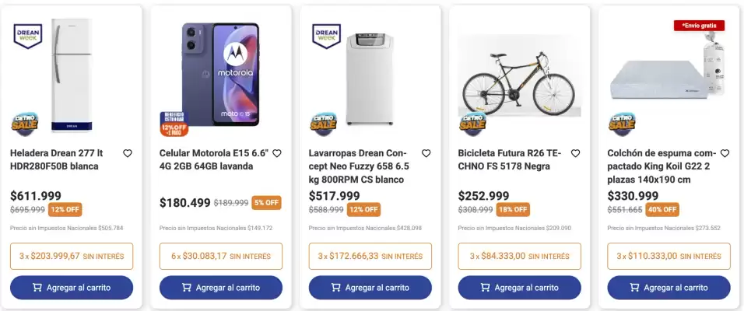
Task: Add Heladera Drean to cart
Action: point(72,288)
